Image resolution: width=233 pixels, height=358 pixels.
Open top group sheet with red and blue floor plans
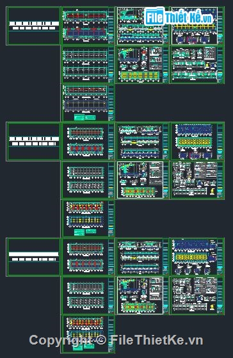[x=88, y=26]
